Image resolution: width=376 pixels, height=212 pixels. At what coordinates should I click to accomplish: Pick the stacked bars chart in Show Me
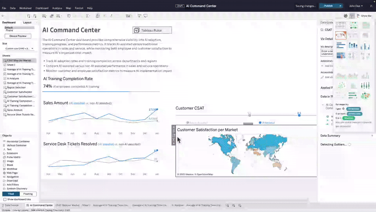coord(352,45)
